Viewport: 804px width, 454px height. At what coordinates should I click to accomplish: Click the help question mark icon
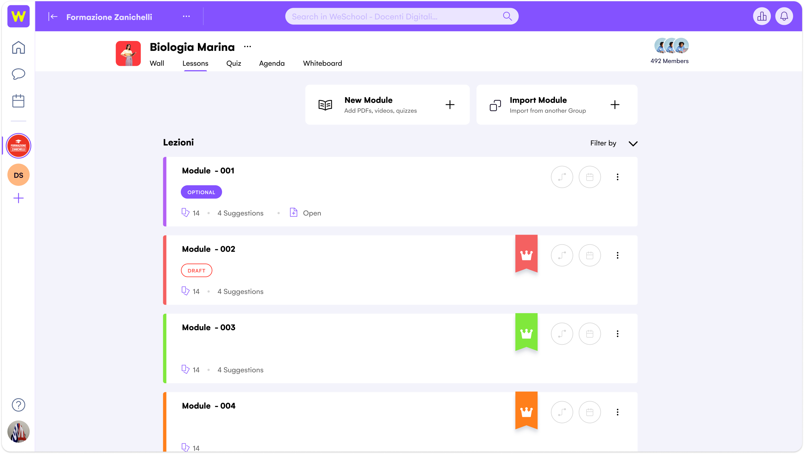[x=18, y=405]
